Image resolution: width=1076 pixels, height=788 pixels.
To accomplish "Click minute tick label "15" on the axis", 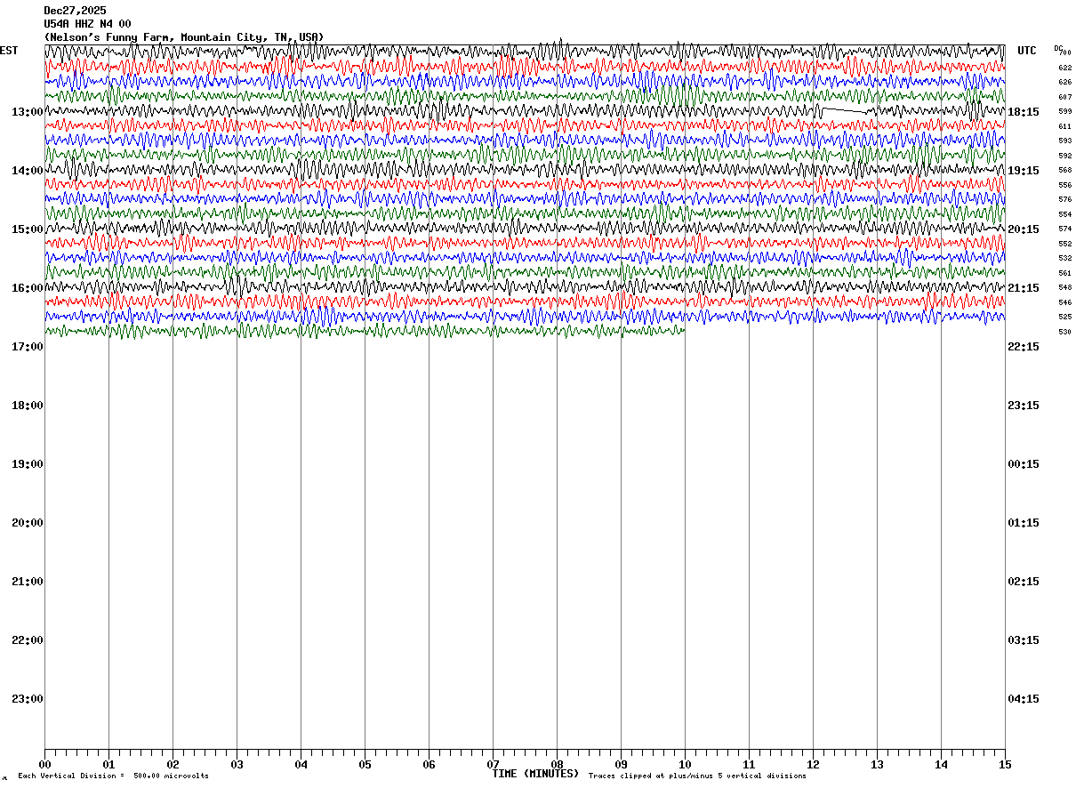I will coord(1005,764).
